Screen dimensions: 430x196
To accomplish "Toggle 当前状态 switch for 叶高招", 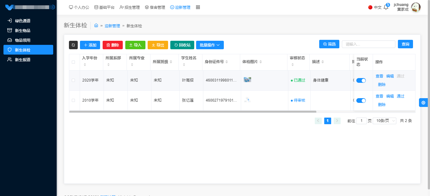I will click(361, 81).
